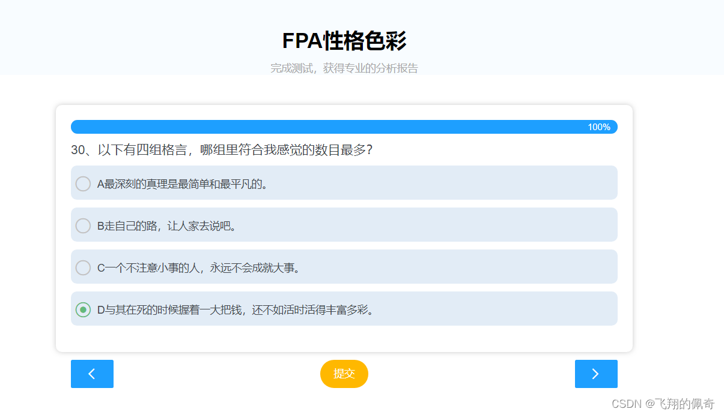This screenshot has width=724, height=415.
Task: Click the 100% label on progress bar
Action: click(598, 127)
